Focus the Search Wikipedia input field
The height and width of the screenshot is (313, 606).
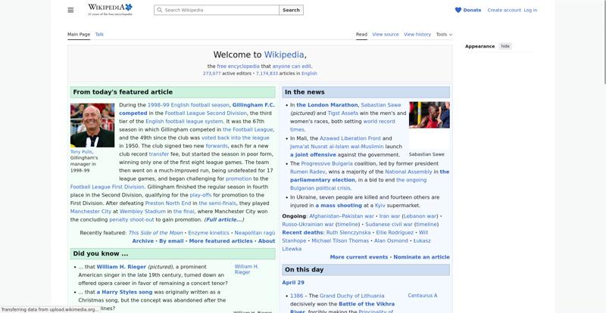[x=220, y=11]
